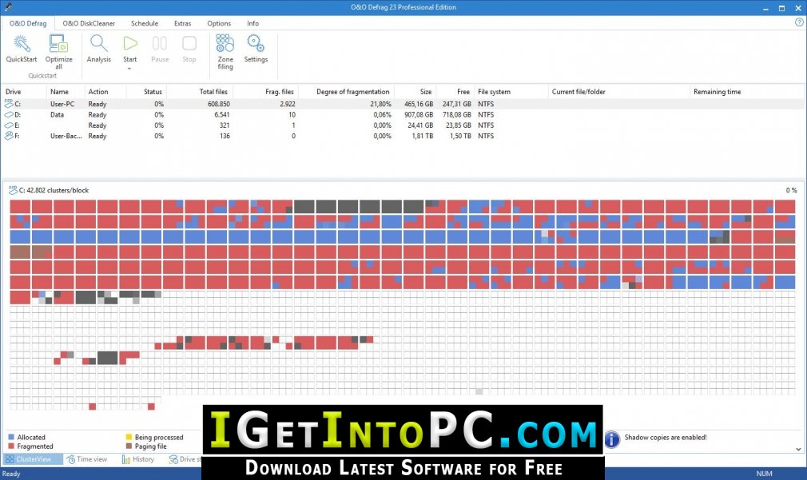Sort by Degree of fragmentation column header
Image resolution: width=807 pixels, height=480 pixels.
point(347,92)
